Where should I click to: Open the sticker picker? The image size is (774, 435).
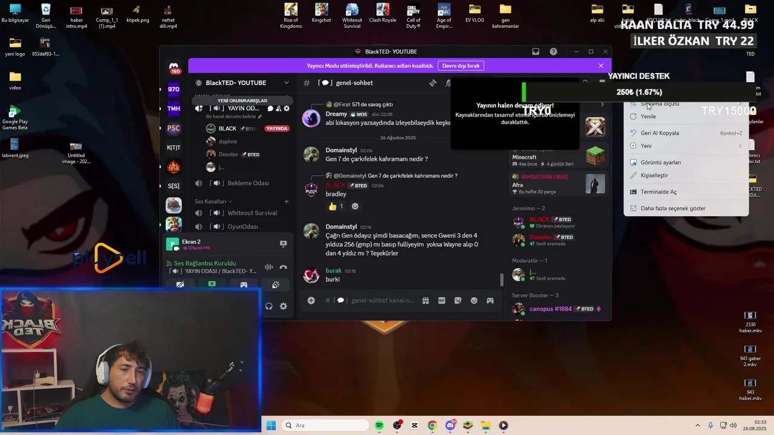coord(458,300)
